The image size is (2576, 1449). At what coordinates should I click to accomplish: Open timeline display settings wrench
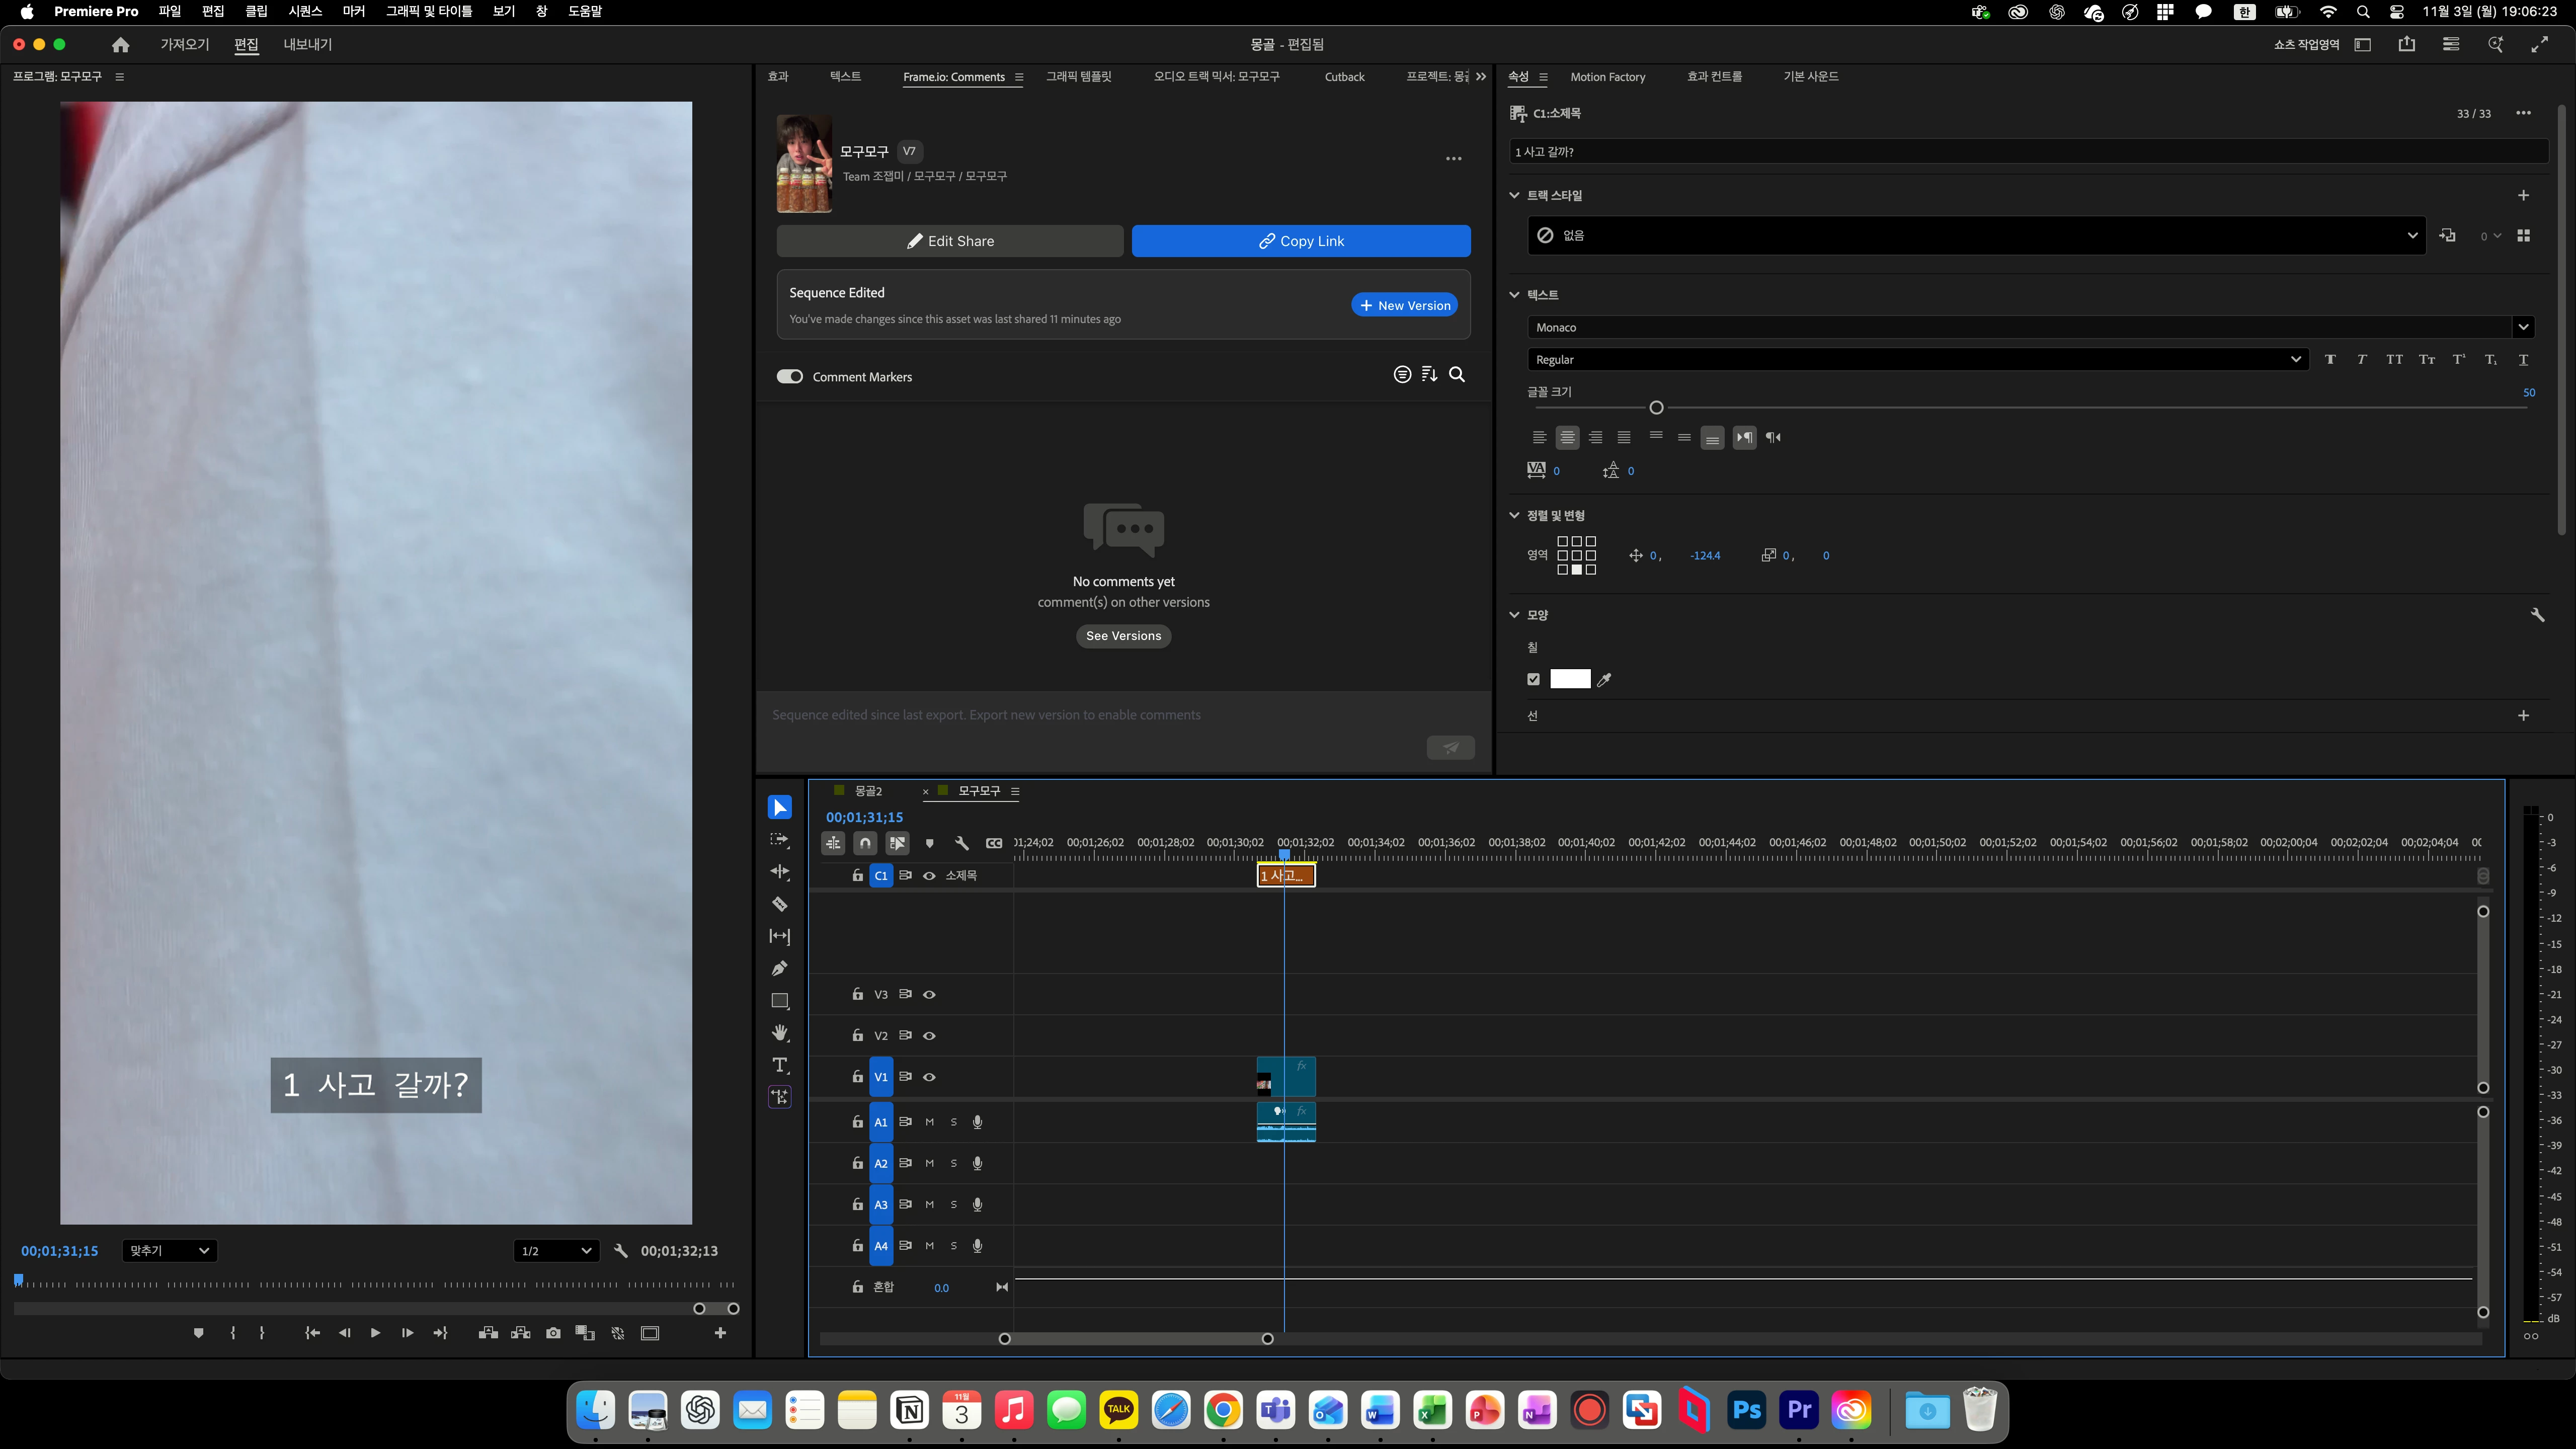961,843
